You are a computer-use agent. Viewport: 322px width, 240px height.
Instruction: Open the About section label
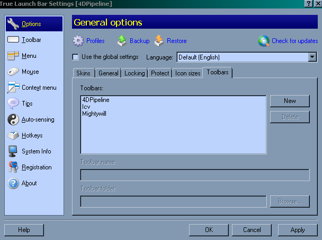(x=29, y=183)
